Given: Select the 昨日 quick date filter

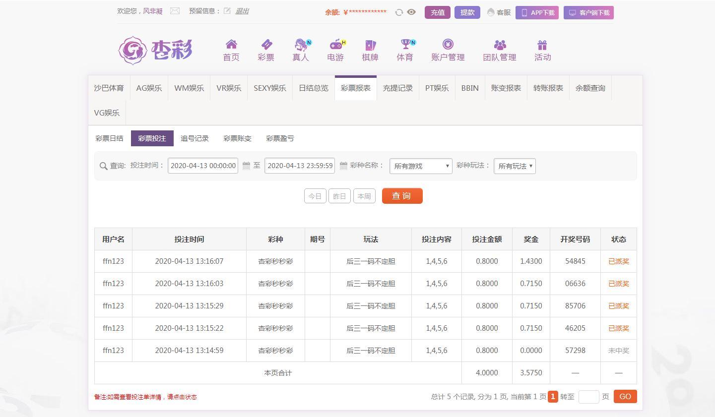Looking at the screenshot, I should coord(339,196).
